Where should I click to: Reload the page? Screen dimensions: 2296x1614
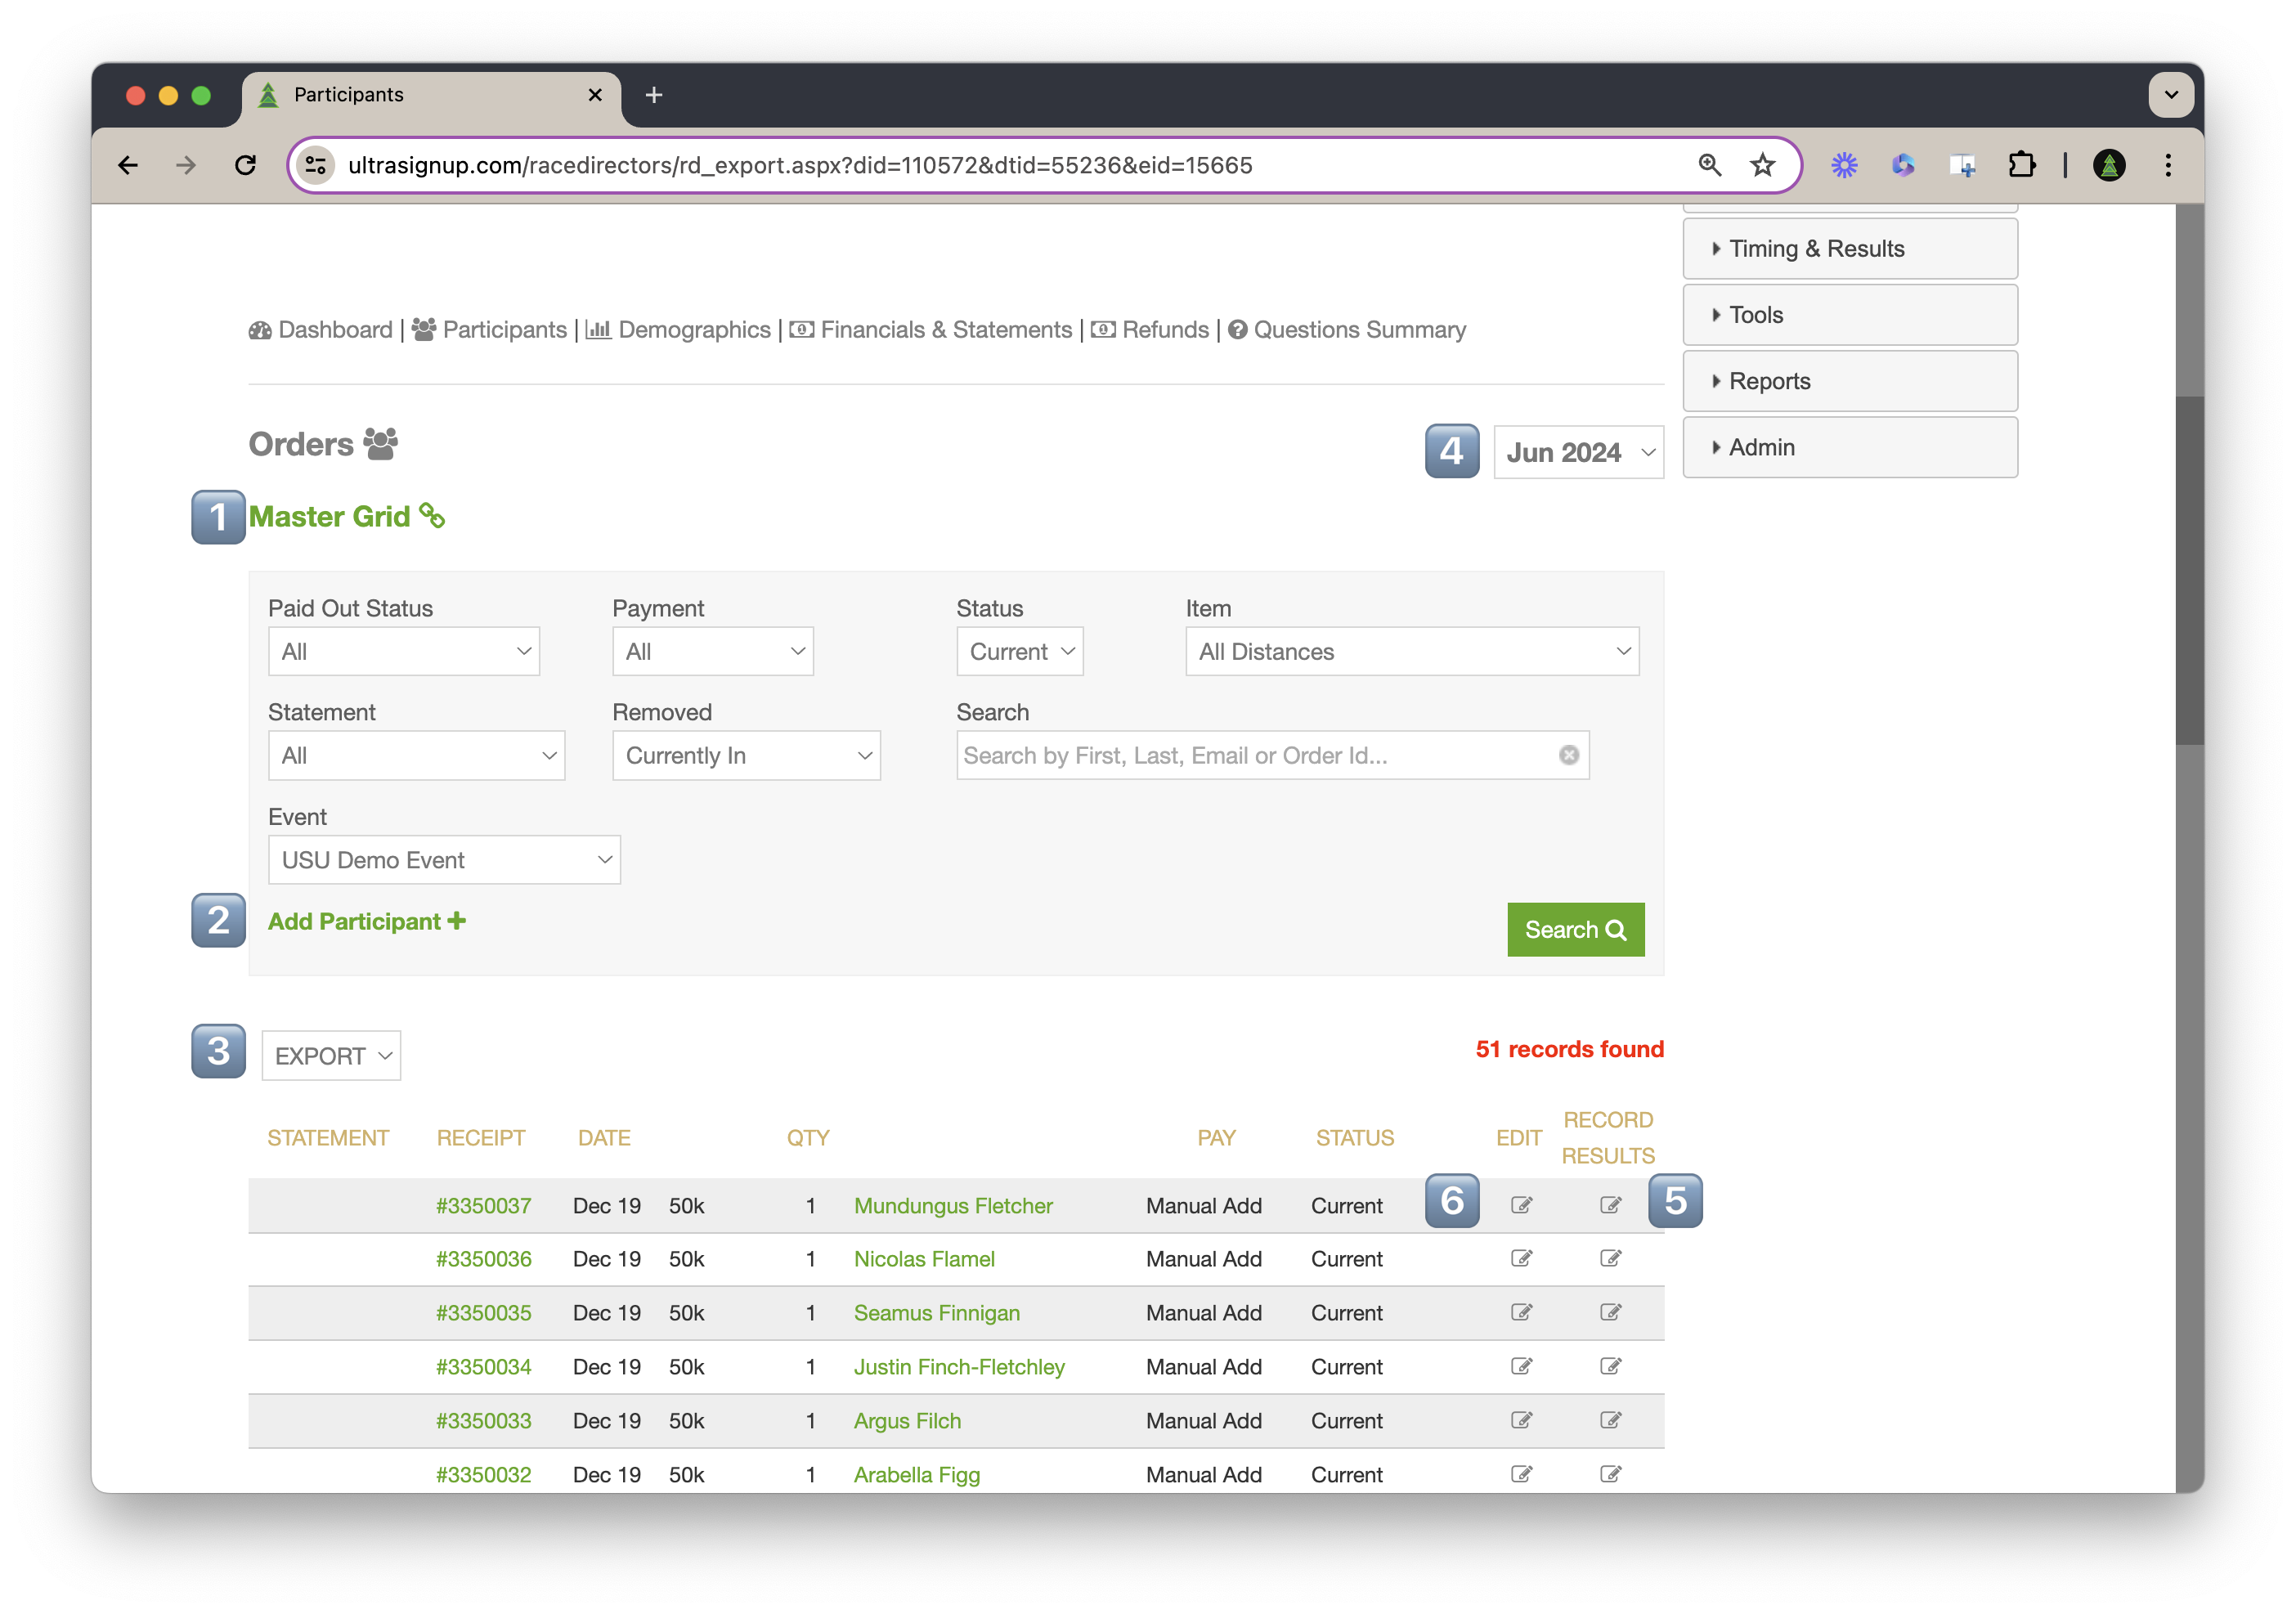246,165
